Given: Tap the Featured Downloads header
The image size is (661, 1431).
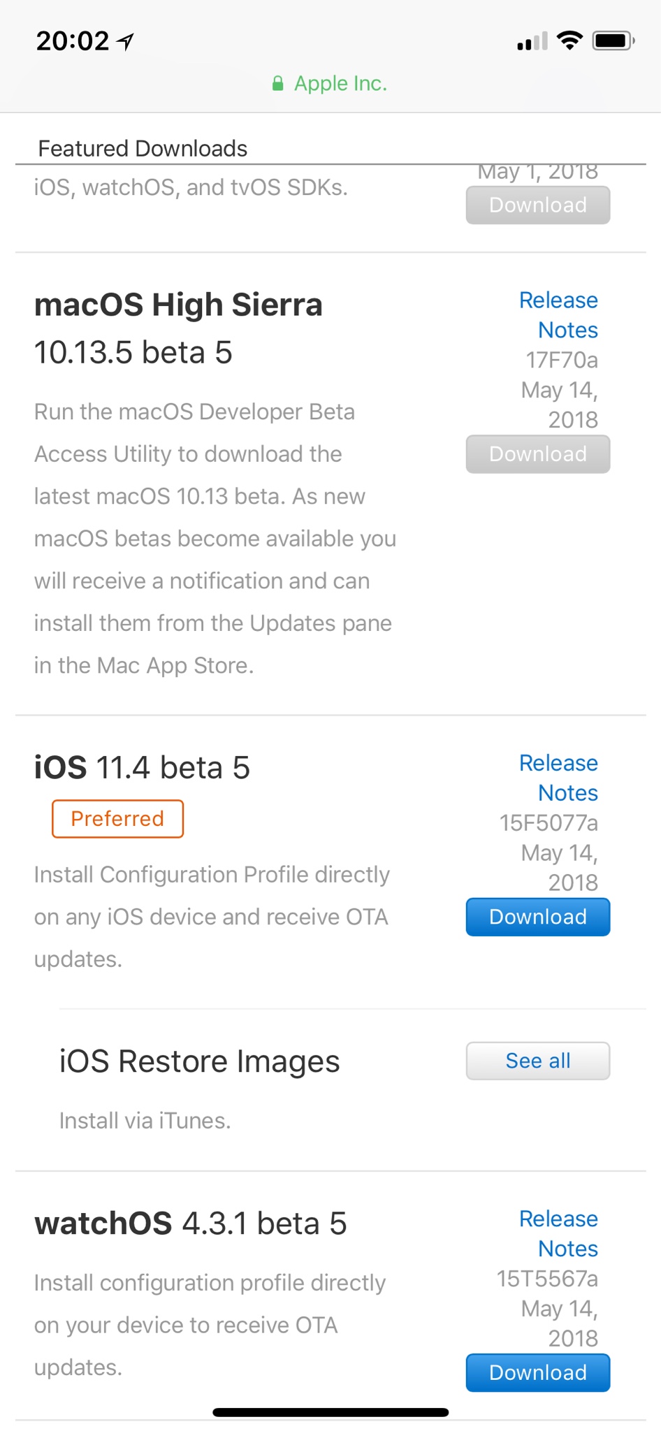Looking at the screenshot, I should (x=143, y=148).
